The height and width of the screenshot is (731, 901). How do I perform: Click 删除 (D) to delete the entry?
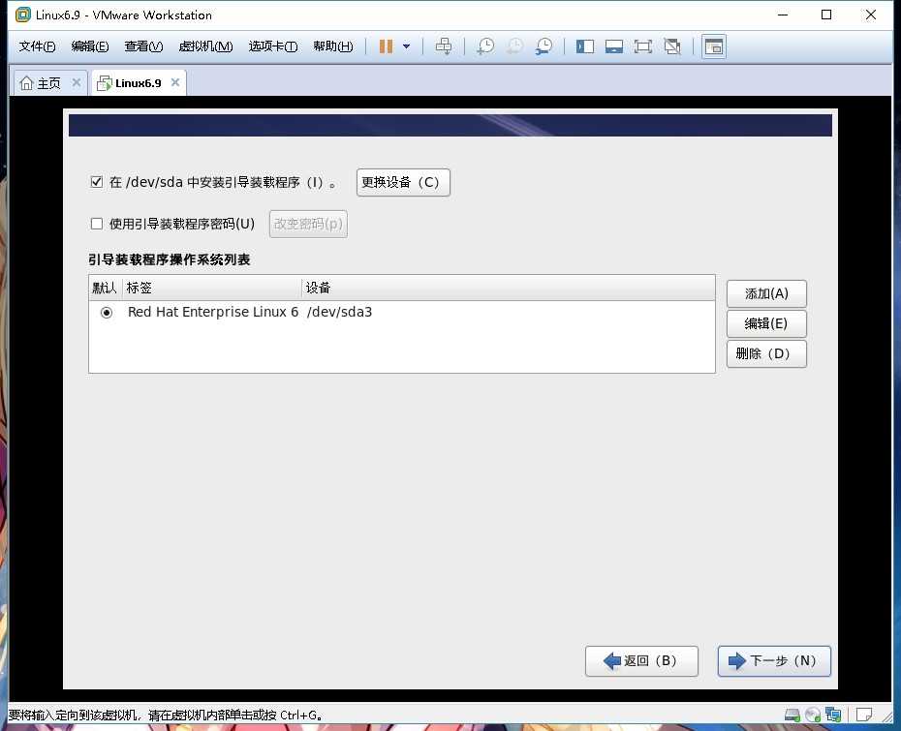tap(766, 353)
